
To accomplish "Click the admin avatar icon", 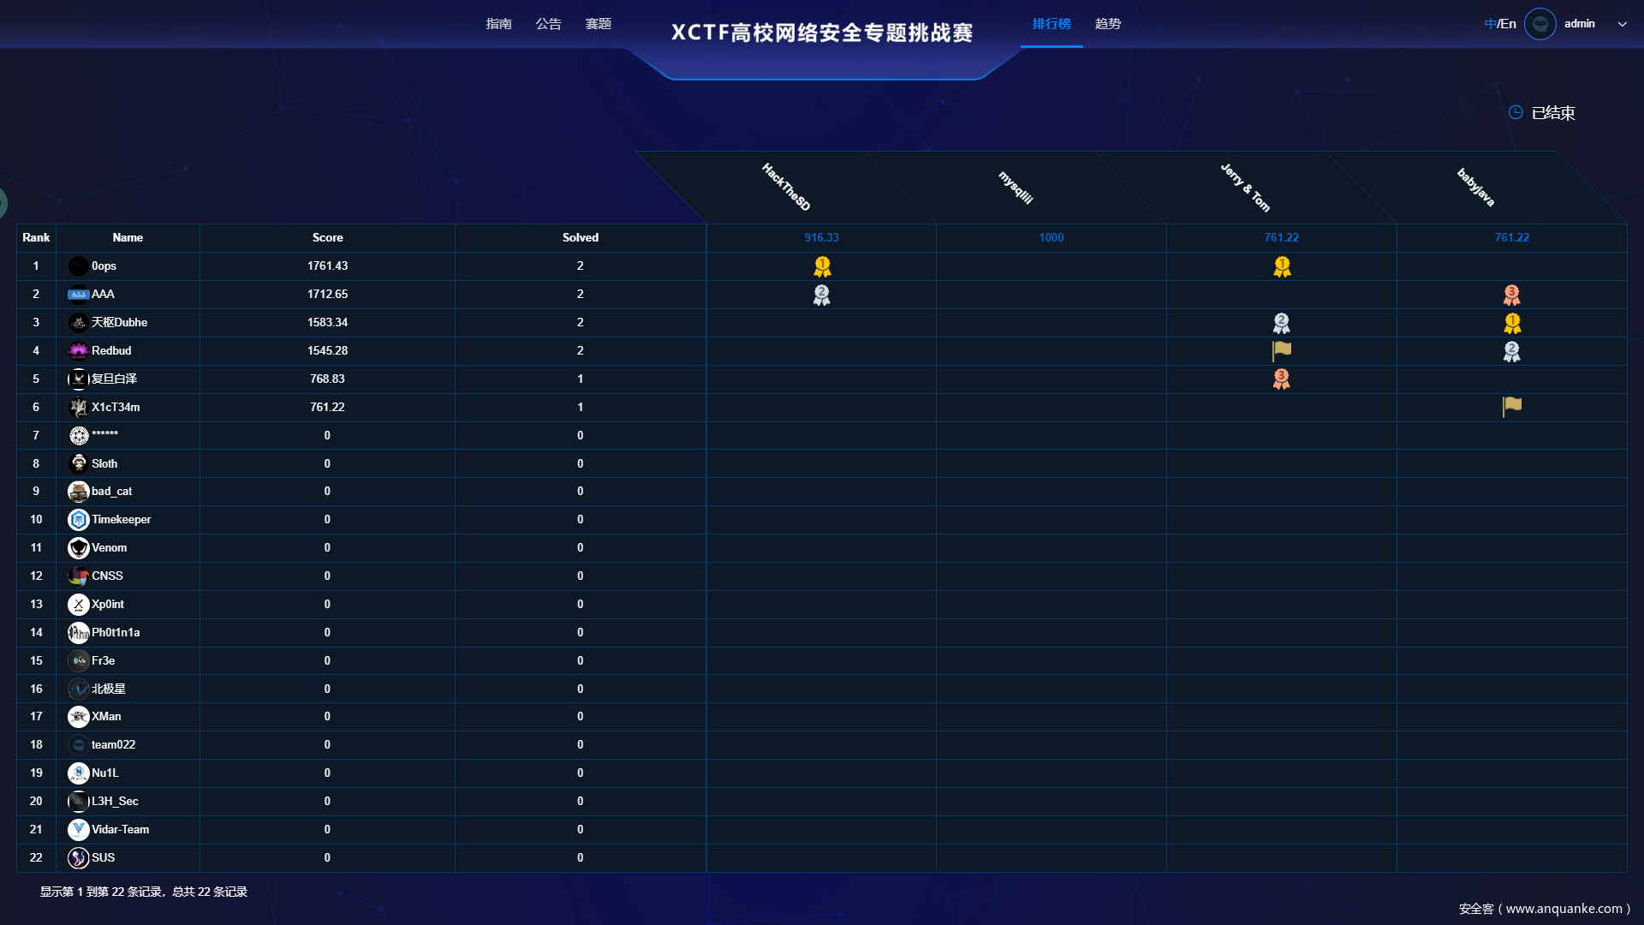I will (1540, 24).
